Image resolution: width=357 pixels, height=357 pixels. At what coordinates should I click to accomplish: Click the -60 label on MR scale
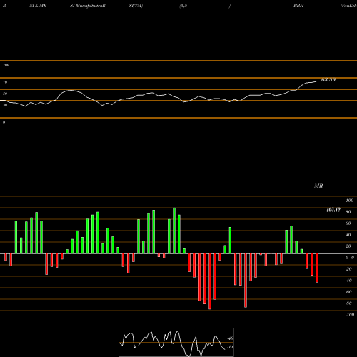tap(348, 292)
